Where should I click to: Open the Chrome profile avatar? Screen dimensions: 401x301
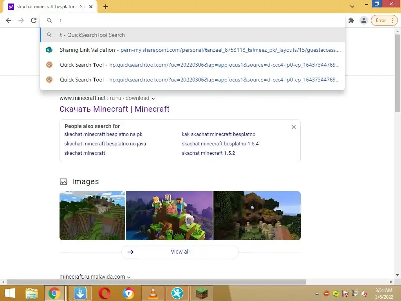(x=364, y=20)
